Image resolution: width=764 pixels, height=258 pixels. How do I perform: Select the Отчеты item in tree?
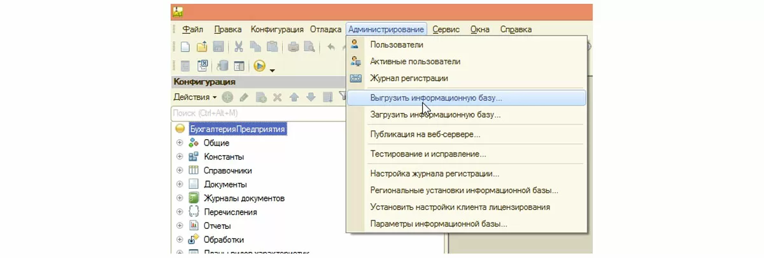pos(217,226)
